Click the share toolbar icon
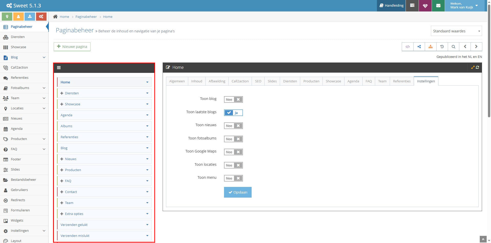 [419, 47]
